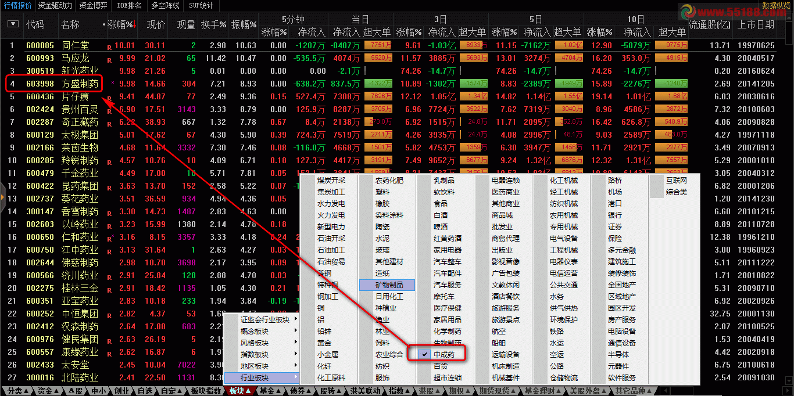Sort by the 换手% column header
This screenshot has height=396, width=794.
[214, 25]
